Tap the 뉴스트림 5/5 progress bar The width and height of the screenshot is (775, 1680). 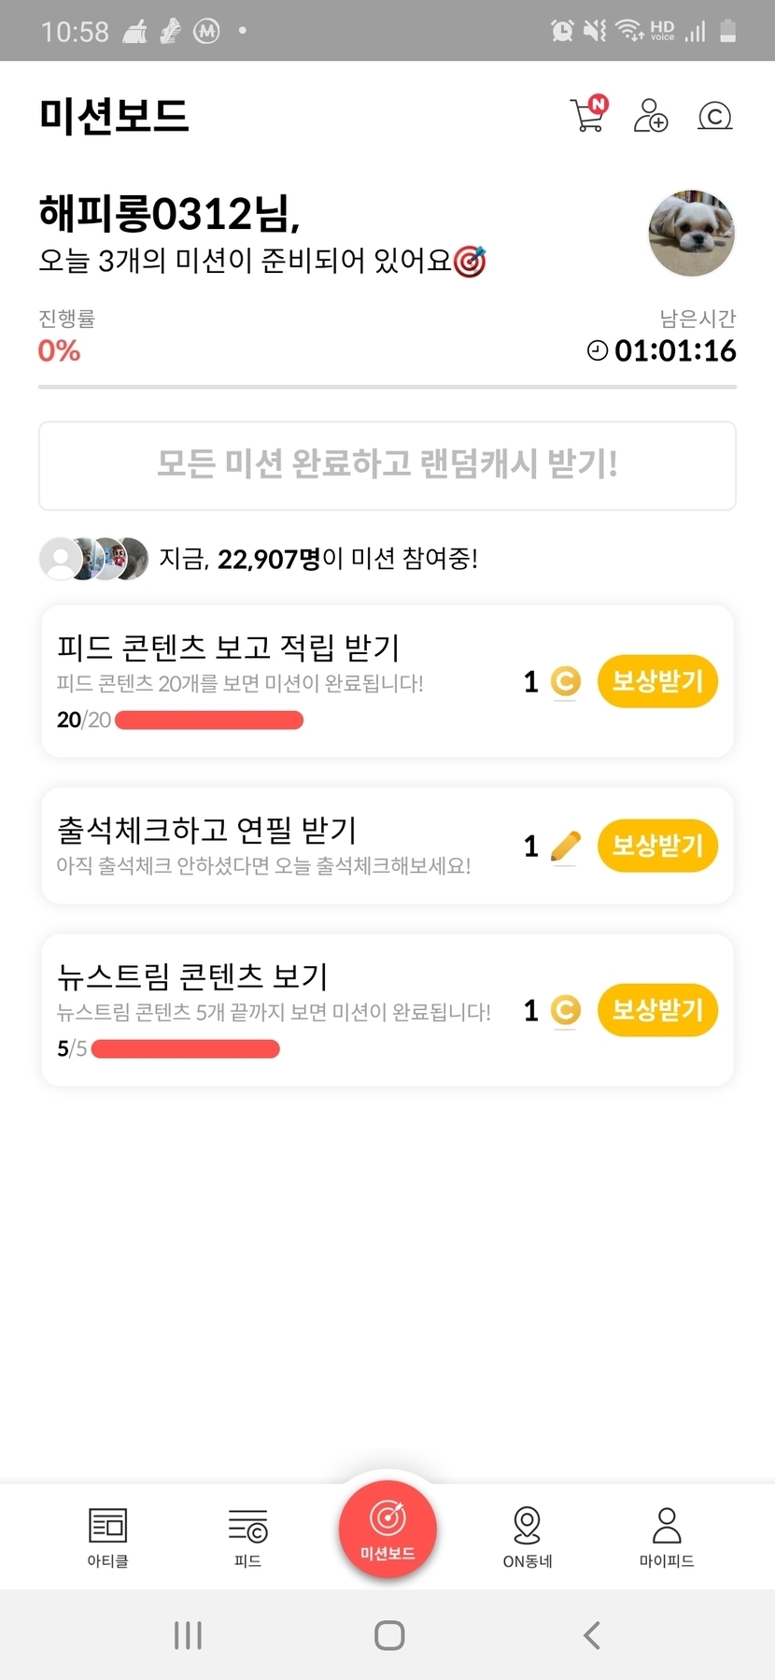coord(186,1049)
